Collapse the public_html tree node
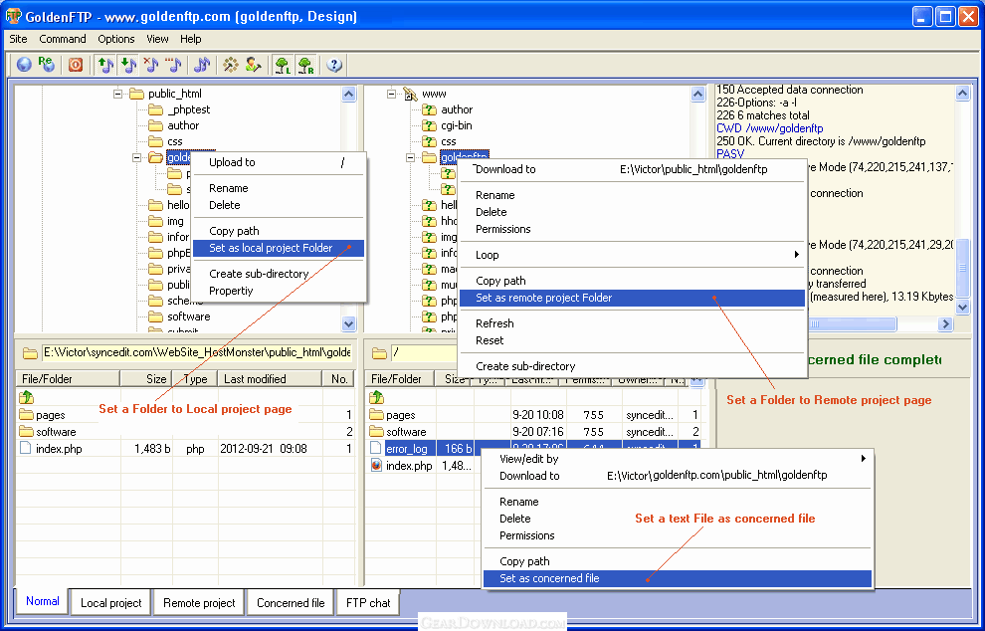The image size is (985, 631). click(x=117, y=94)
